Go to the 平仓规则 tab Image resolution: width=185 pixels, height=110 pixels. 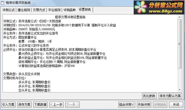(x=54, y=10)
